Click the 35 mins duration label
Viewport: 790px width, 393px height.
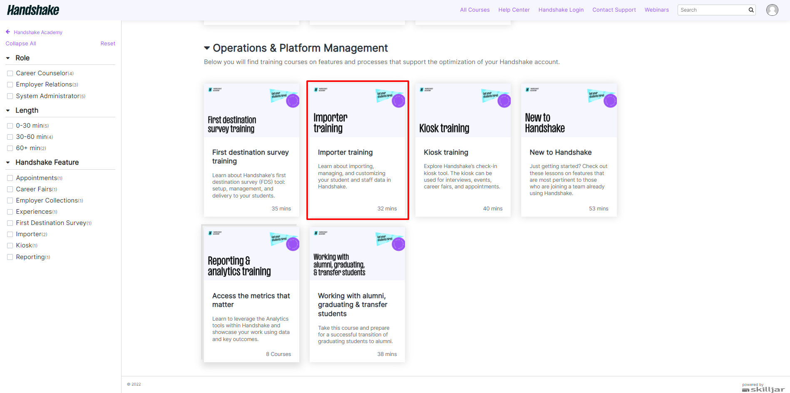(281, 209)
